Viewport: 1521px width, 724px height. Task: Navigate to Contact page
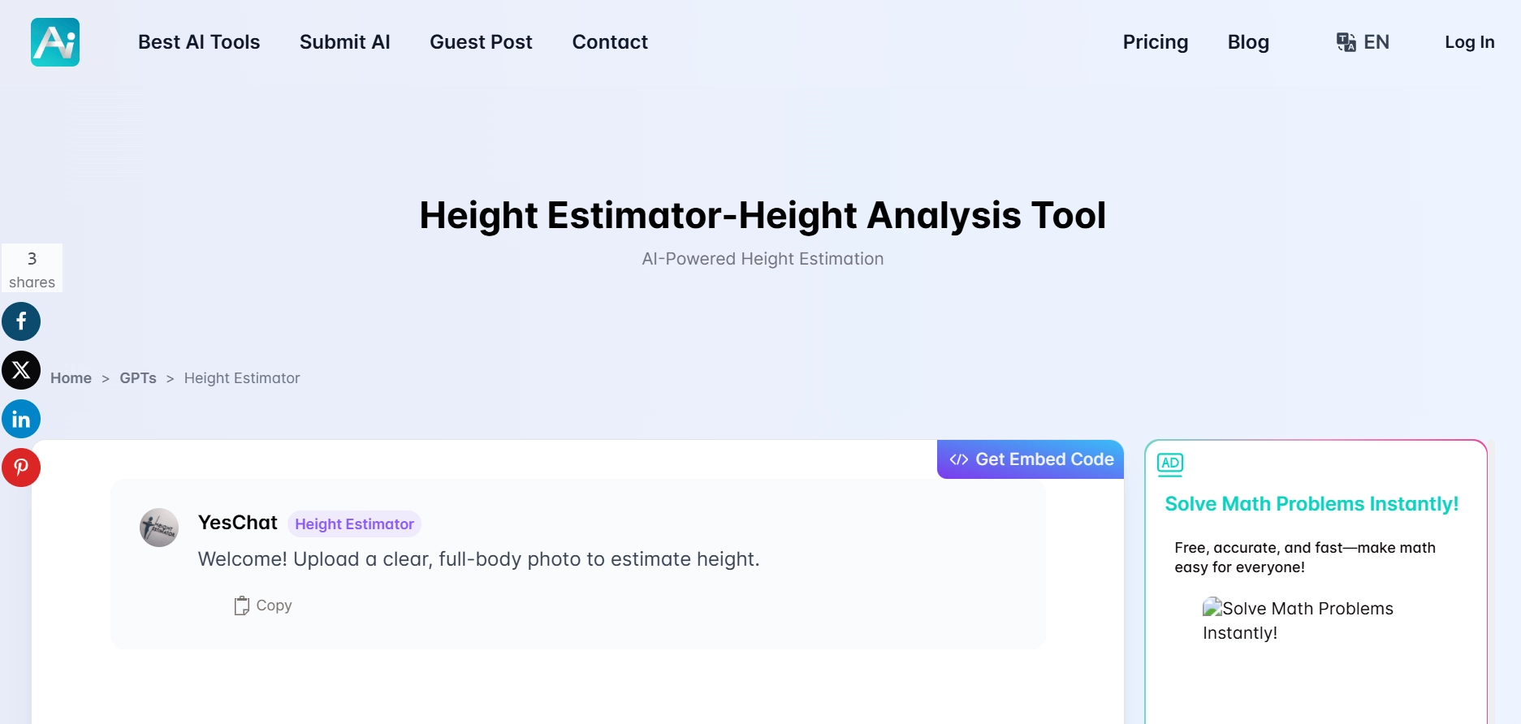pyautogui.click(x=610, y=42)
